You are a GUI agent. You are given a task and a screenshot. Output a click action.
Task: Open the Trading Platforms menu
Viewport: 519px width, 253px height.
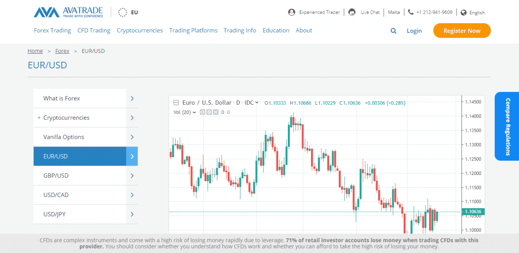(193, 31)
